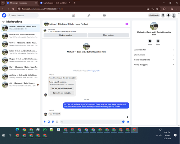This screenshot has height=144, width=180.
Task: Open View buyer profile link
Action: coord(94,71)
